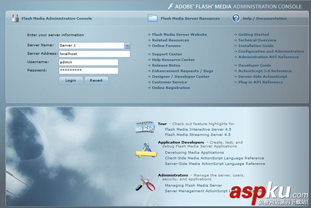Screen dimensions: 311x208
Task: Select the Flash Media Server Resources heading
Action: 190,18
